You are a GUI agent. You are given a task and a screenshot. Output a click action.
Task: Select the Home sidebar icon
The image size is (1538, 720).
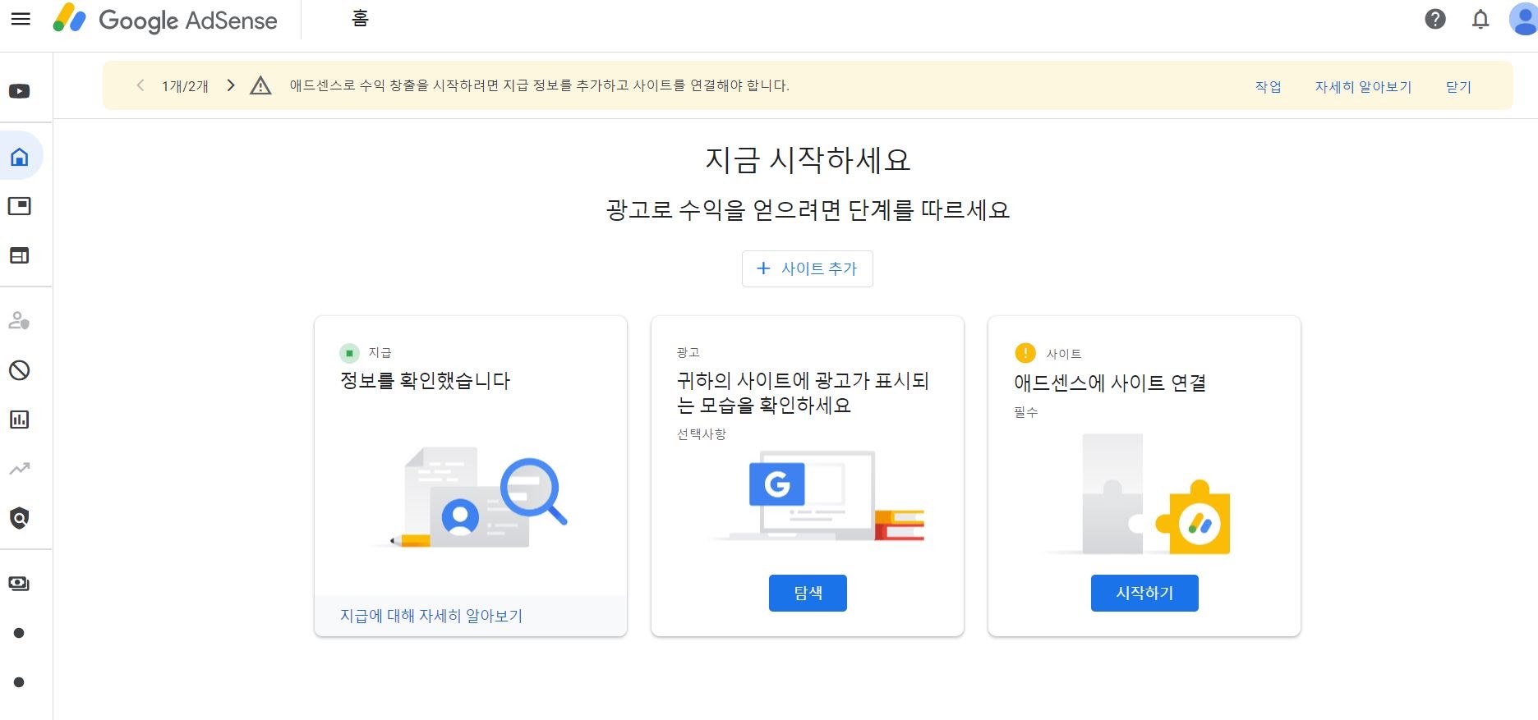(20, 156)
